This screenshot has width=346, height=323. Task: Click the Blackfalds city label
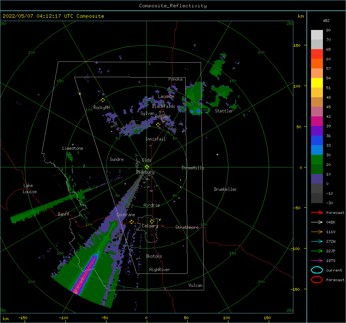pos(163,106)
